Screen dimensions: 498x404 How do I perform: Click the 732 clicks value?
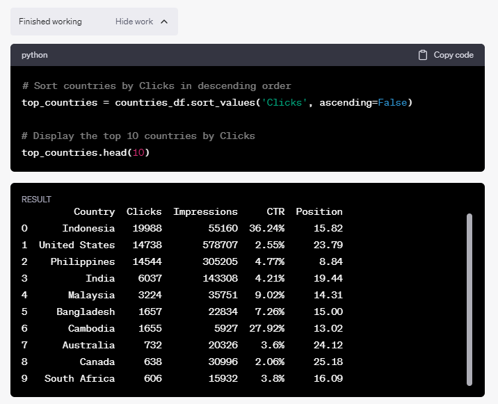click(x=153, y=345)
